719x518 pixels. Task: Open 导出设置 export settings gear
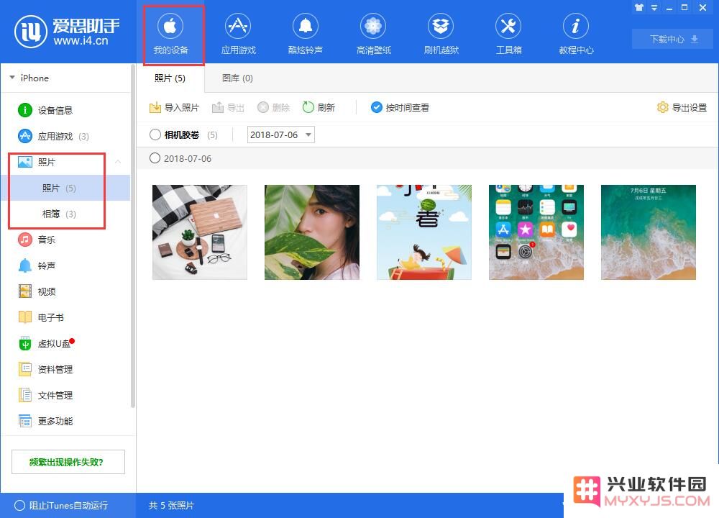click(682, 107)
